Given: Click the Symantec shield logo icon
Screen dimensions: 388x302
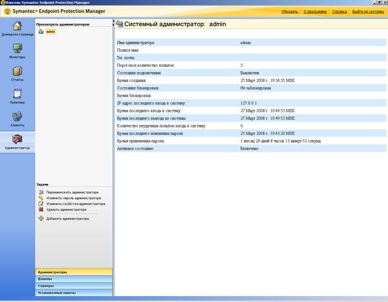Looking at the screenshot, I should point(7,11).
